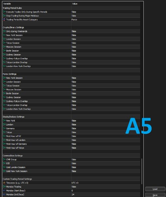The image size is (166, 197).
Task: Click the icon beside London in Stocks/Indices
Action: pyautogui.click(x=4, y=124)
